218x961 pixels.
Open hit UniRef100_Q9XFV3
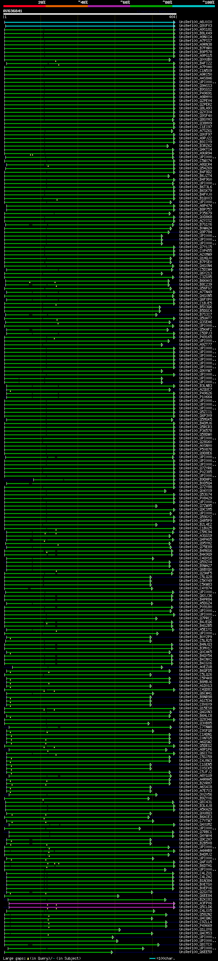click(x=196, y=26)
